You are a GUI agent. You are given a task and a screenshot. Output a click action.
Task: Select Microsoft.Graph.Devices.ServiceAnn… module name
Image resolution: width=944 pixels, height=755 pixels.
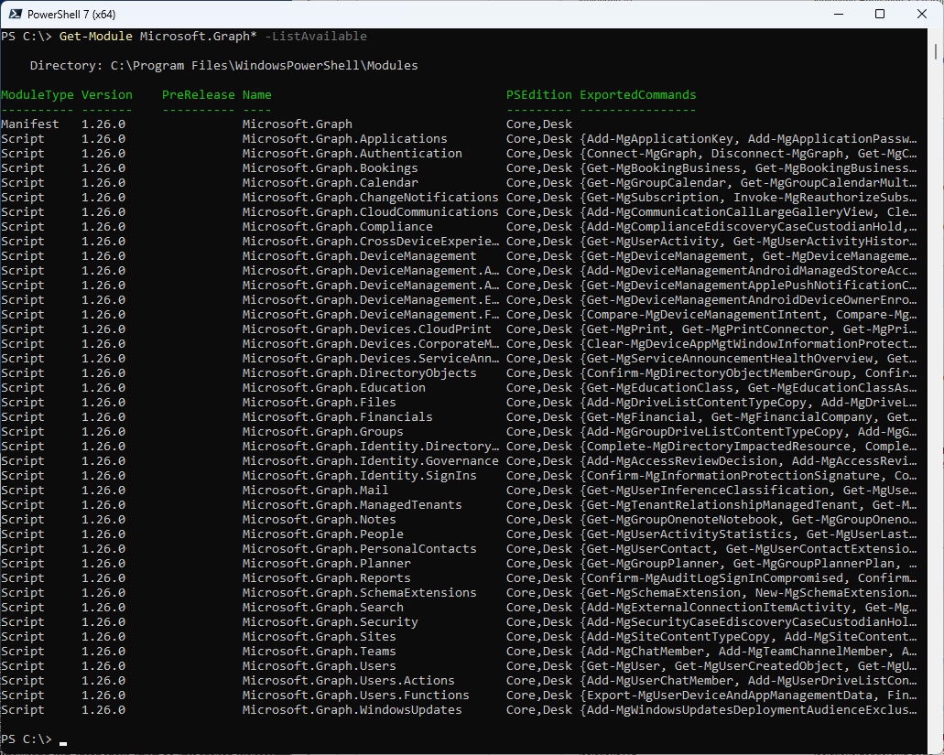pyautogui.click(x=370, y=359)
